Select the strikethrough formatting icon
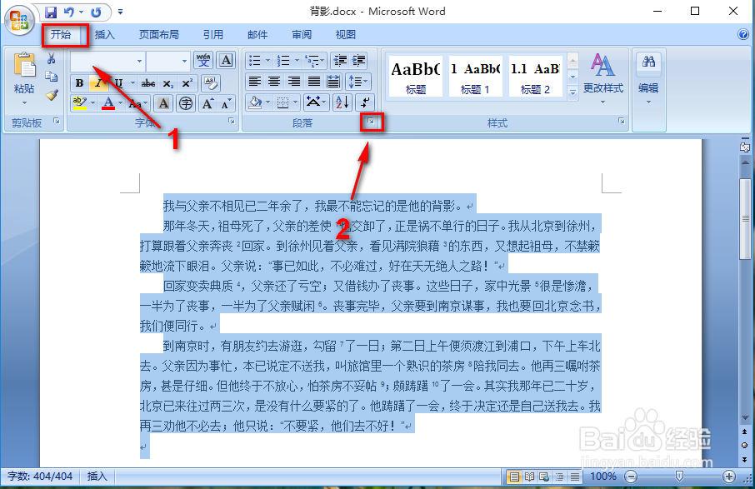 [x=148, y=83]
